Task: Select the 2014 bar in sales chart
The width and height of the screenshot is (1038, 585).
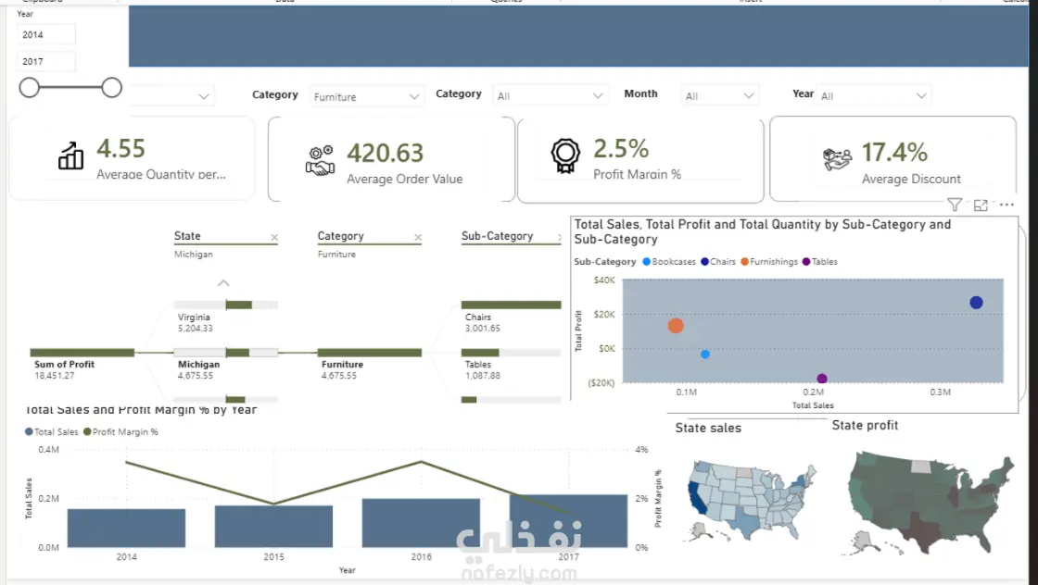Action: [x=126, y=528]
